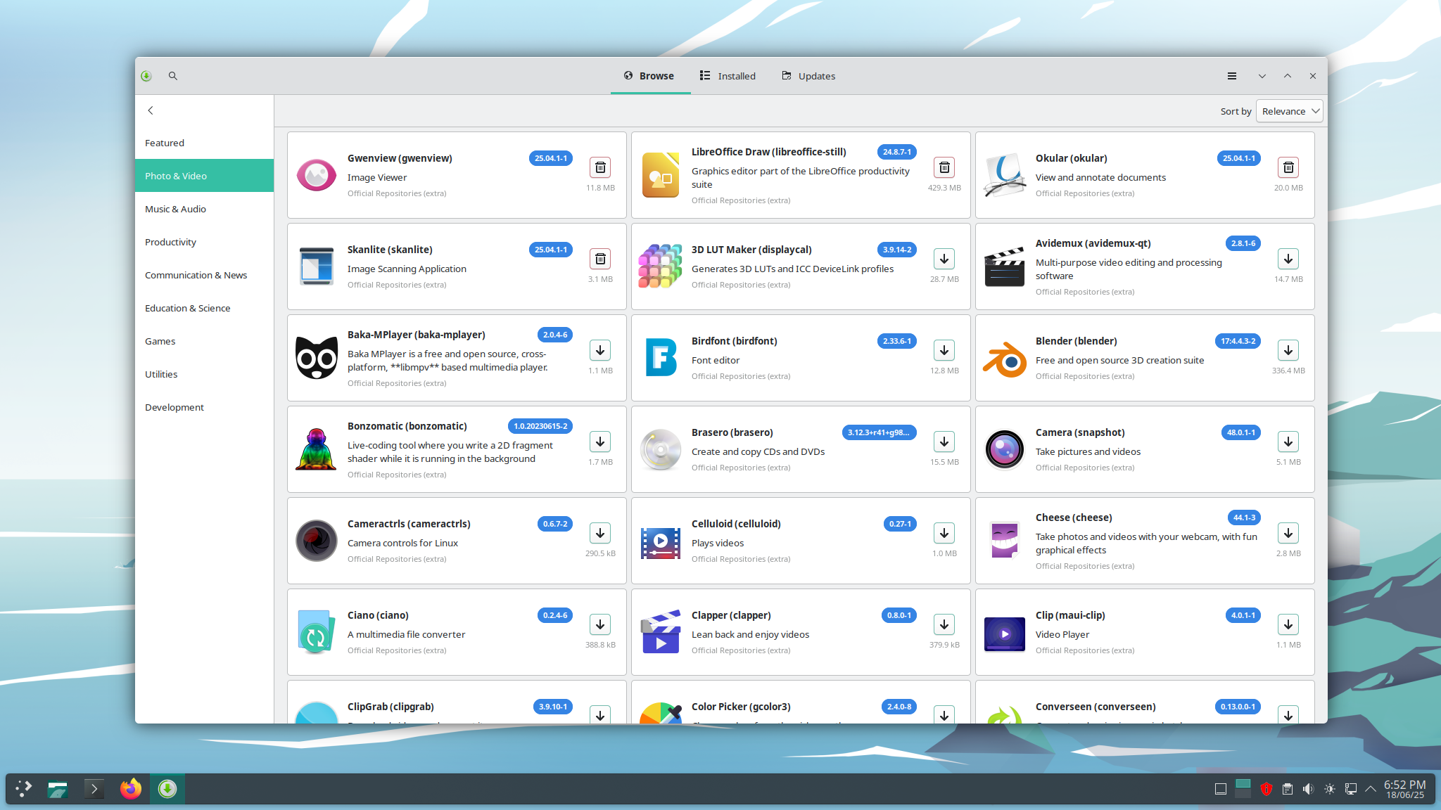Viewport: 1441px width, 810px height.
Task: Open the volume control in system tray
Action: tap(1308, 789)
